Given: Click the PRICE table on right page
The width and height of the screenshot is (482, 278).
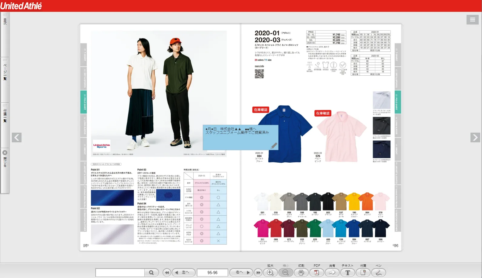Looking at the screenshot, I should [x=326, y=38].
